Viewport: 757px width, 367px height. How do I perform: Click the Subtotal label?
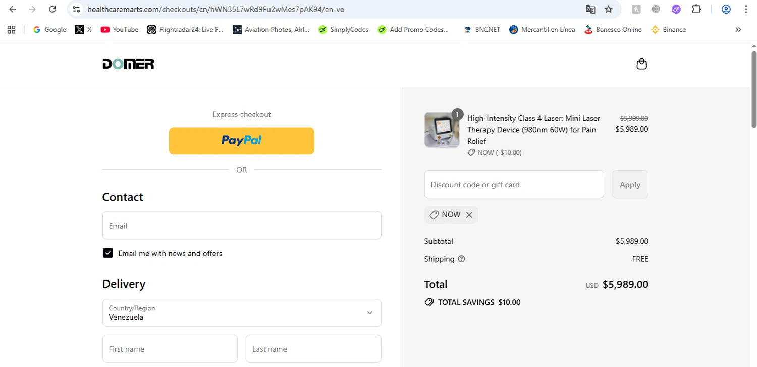(439, 241)
